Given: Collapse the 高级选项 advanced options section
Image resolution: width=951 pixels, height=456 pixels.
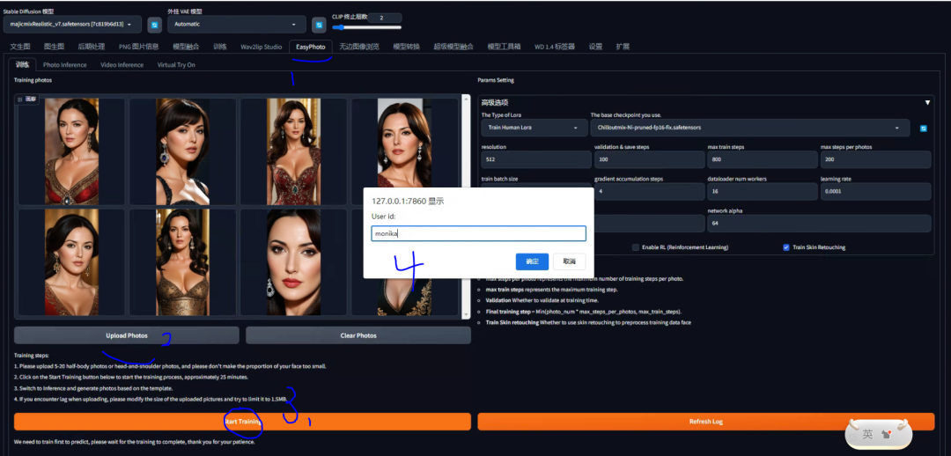Looking at the screenshot, I should (926, 103).
